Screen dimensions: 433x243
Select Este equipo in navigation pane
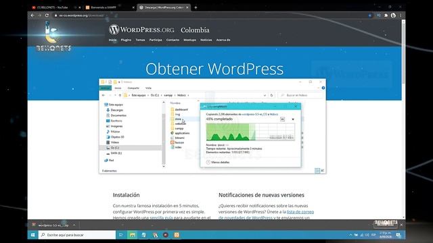coord(114,105)
